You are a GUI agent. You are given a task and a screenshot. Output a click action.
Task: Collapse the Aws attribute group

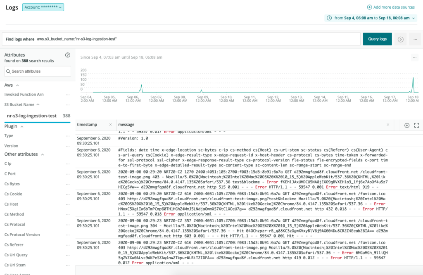click(x=17, y=85)
